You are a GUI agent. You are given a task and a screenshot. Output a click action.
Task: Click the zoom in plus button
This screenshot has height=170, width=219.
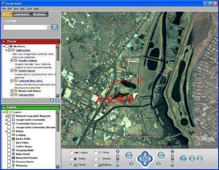click(118, 152)
